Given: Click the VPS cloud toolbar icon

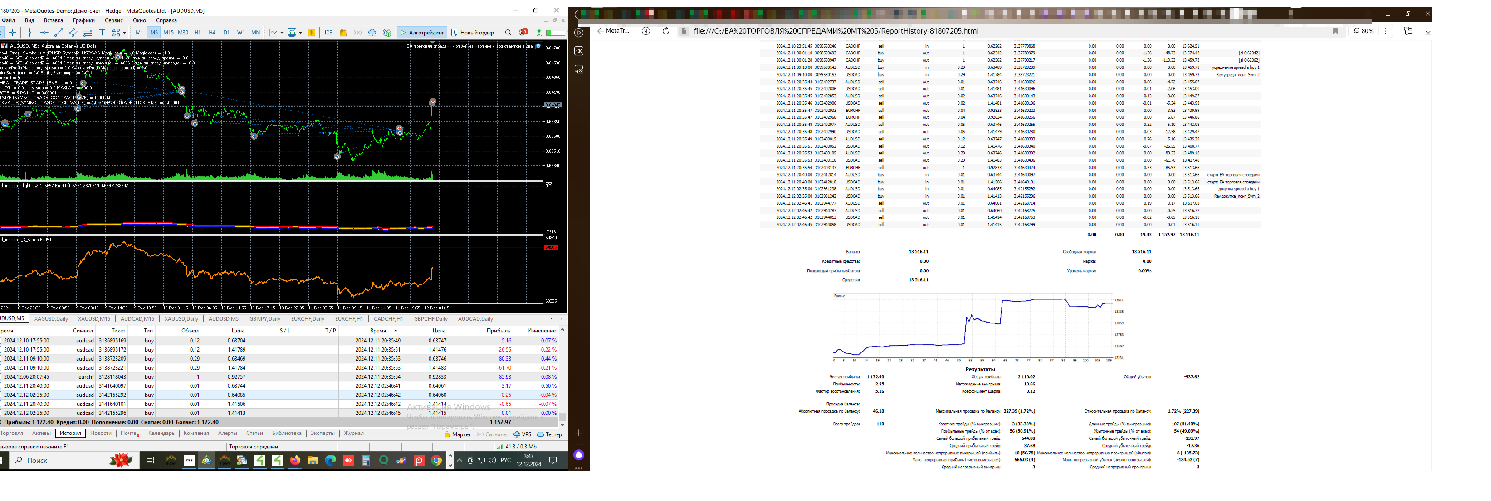Looking at the screenshot, I should pos(372,32).
